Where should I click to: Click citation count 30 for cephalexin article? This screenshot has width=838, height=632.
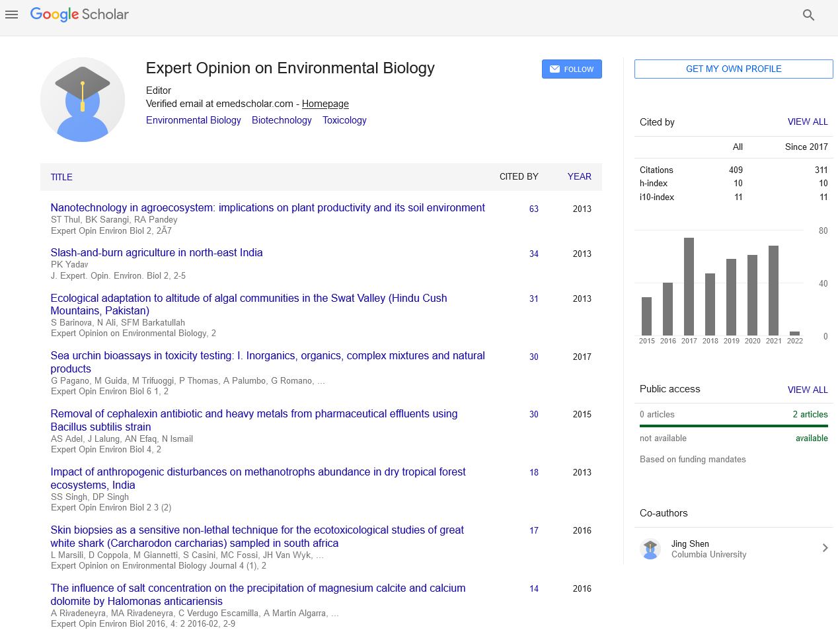click(x=534, y=414)
